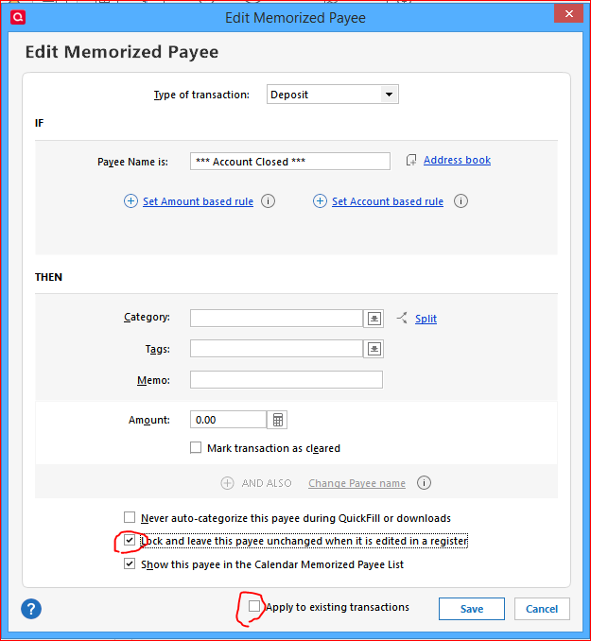This screenshot has height=641, width=591.
Task: Toggle Mark transaction as cleared checkbox
Action: [x=196, y=447]
